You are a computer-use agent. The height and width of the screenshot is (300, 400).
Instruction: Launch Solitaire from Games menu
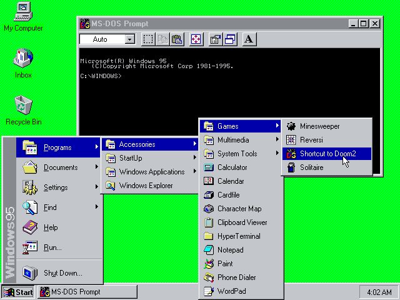[327, 167]
